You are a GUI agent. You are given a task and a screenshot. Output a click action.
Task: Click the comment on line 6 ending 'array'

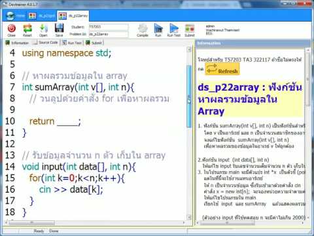point(75,76)
